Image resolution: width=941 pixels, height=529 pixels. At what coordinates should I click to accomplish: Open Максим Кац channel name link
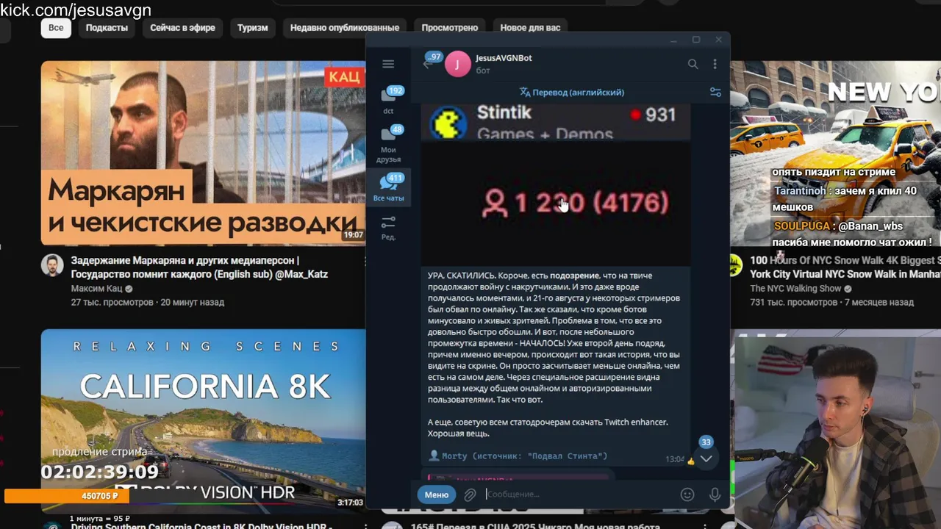click(x=97, y=289)
